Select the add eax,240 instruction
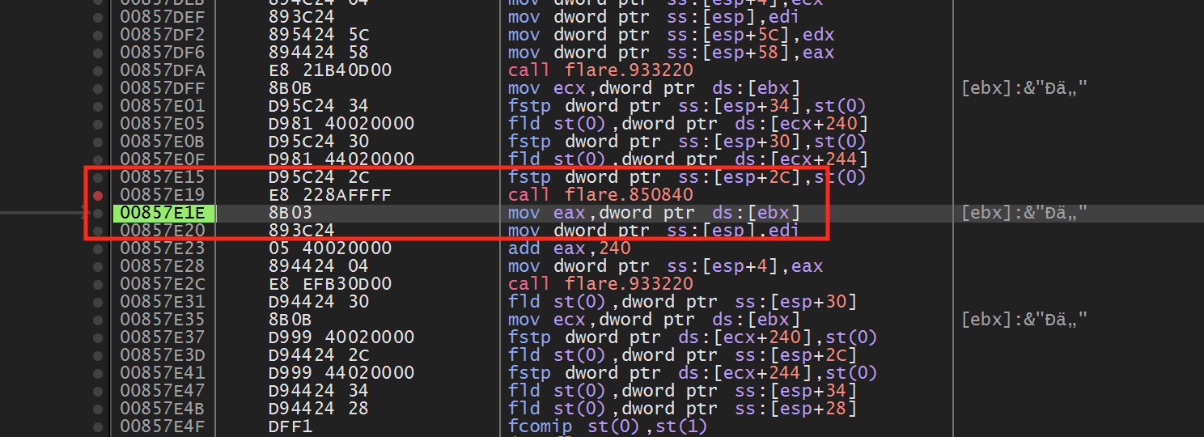 pyautogui.click(x=570, y=248)
